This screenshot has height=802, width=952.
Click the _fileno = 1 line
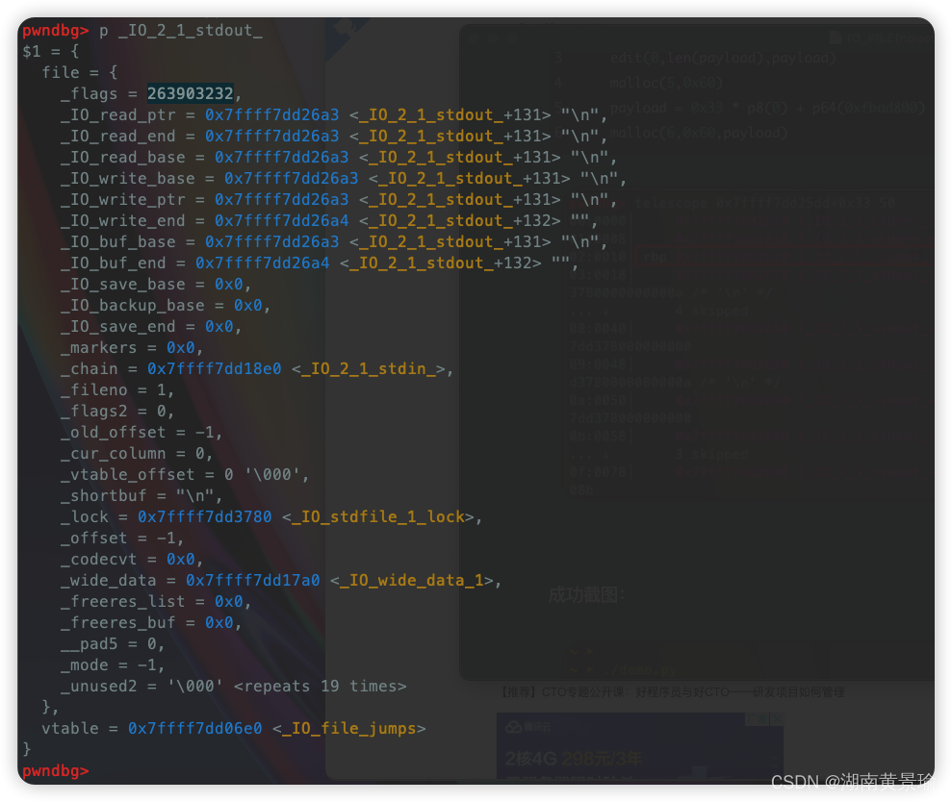click(x=117, y=390)
